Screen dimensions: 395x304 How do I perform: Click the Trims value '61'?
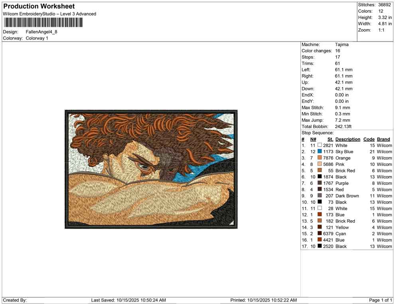click(x=337, y=63)
